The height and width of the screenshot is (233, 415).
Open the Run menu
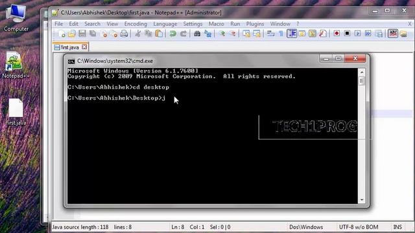point(235,24)
